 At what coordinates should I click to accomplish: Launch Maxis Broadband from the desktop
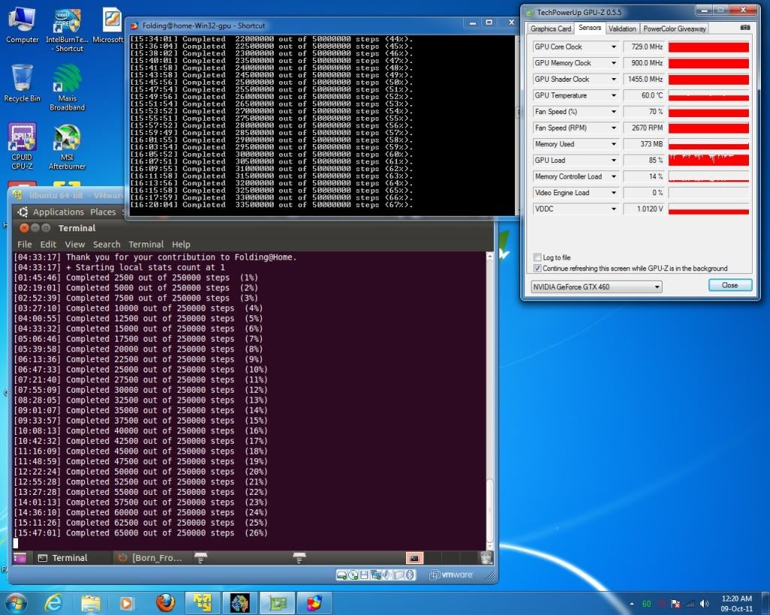click(x=67, y=89)
